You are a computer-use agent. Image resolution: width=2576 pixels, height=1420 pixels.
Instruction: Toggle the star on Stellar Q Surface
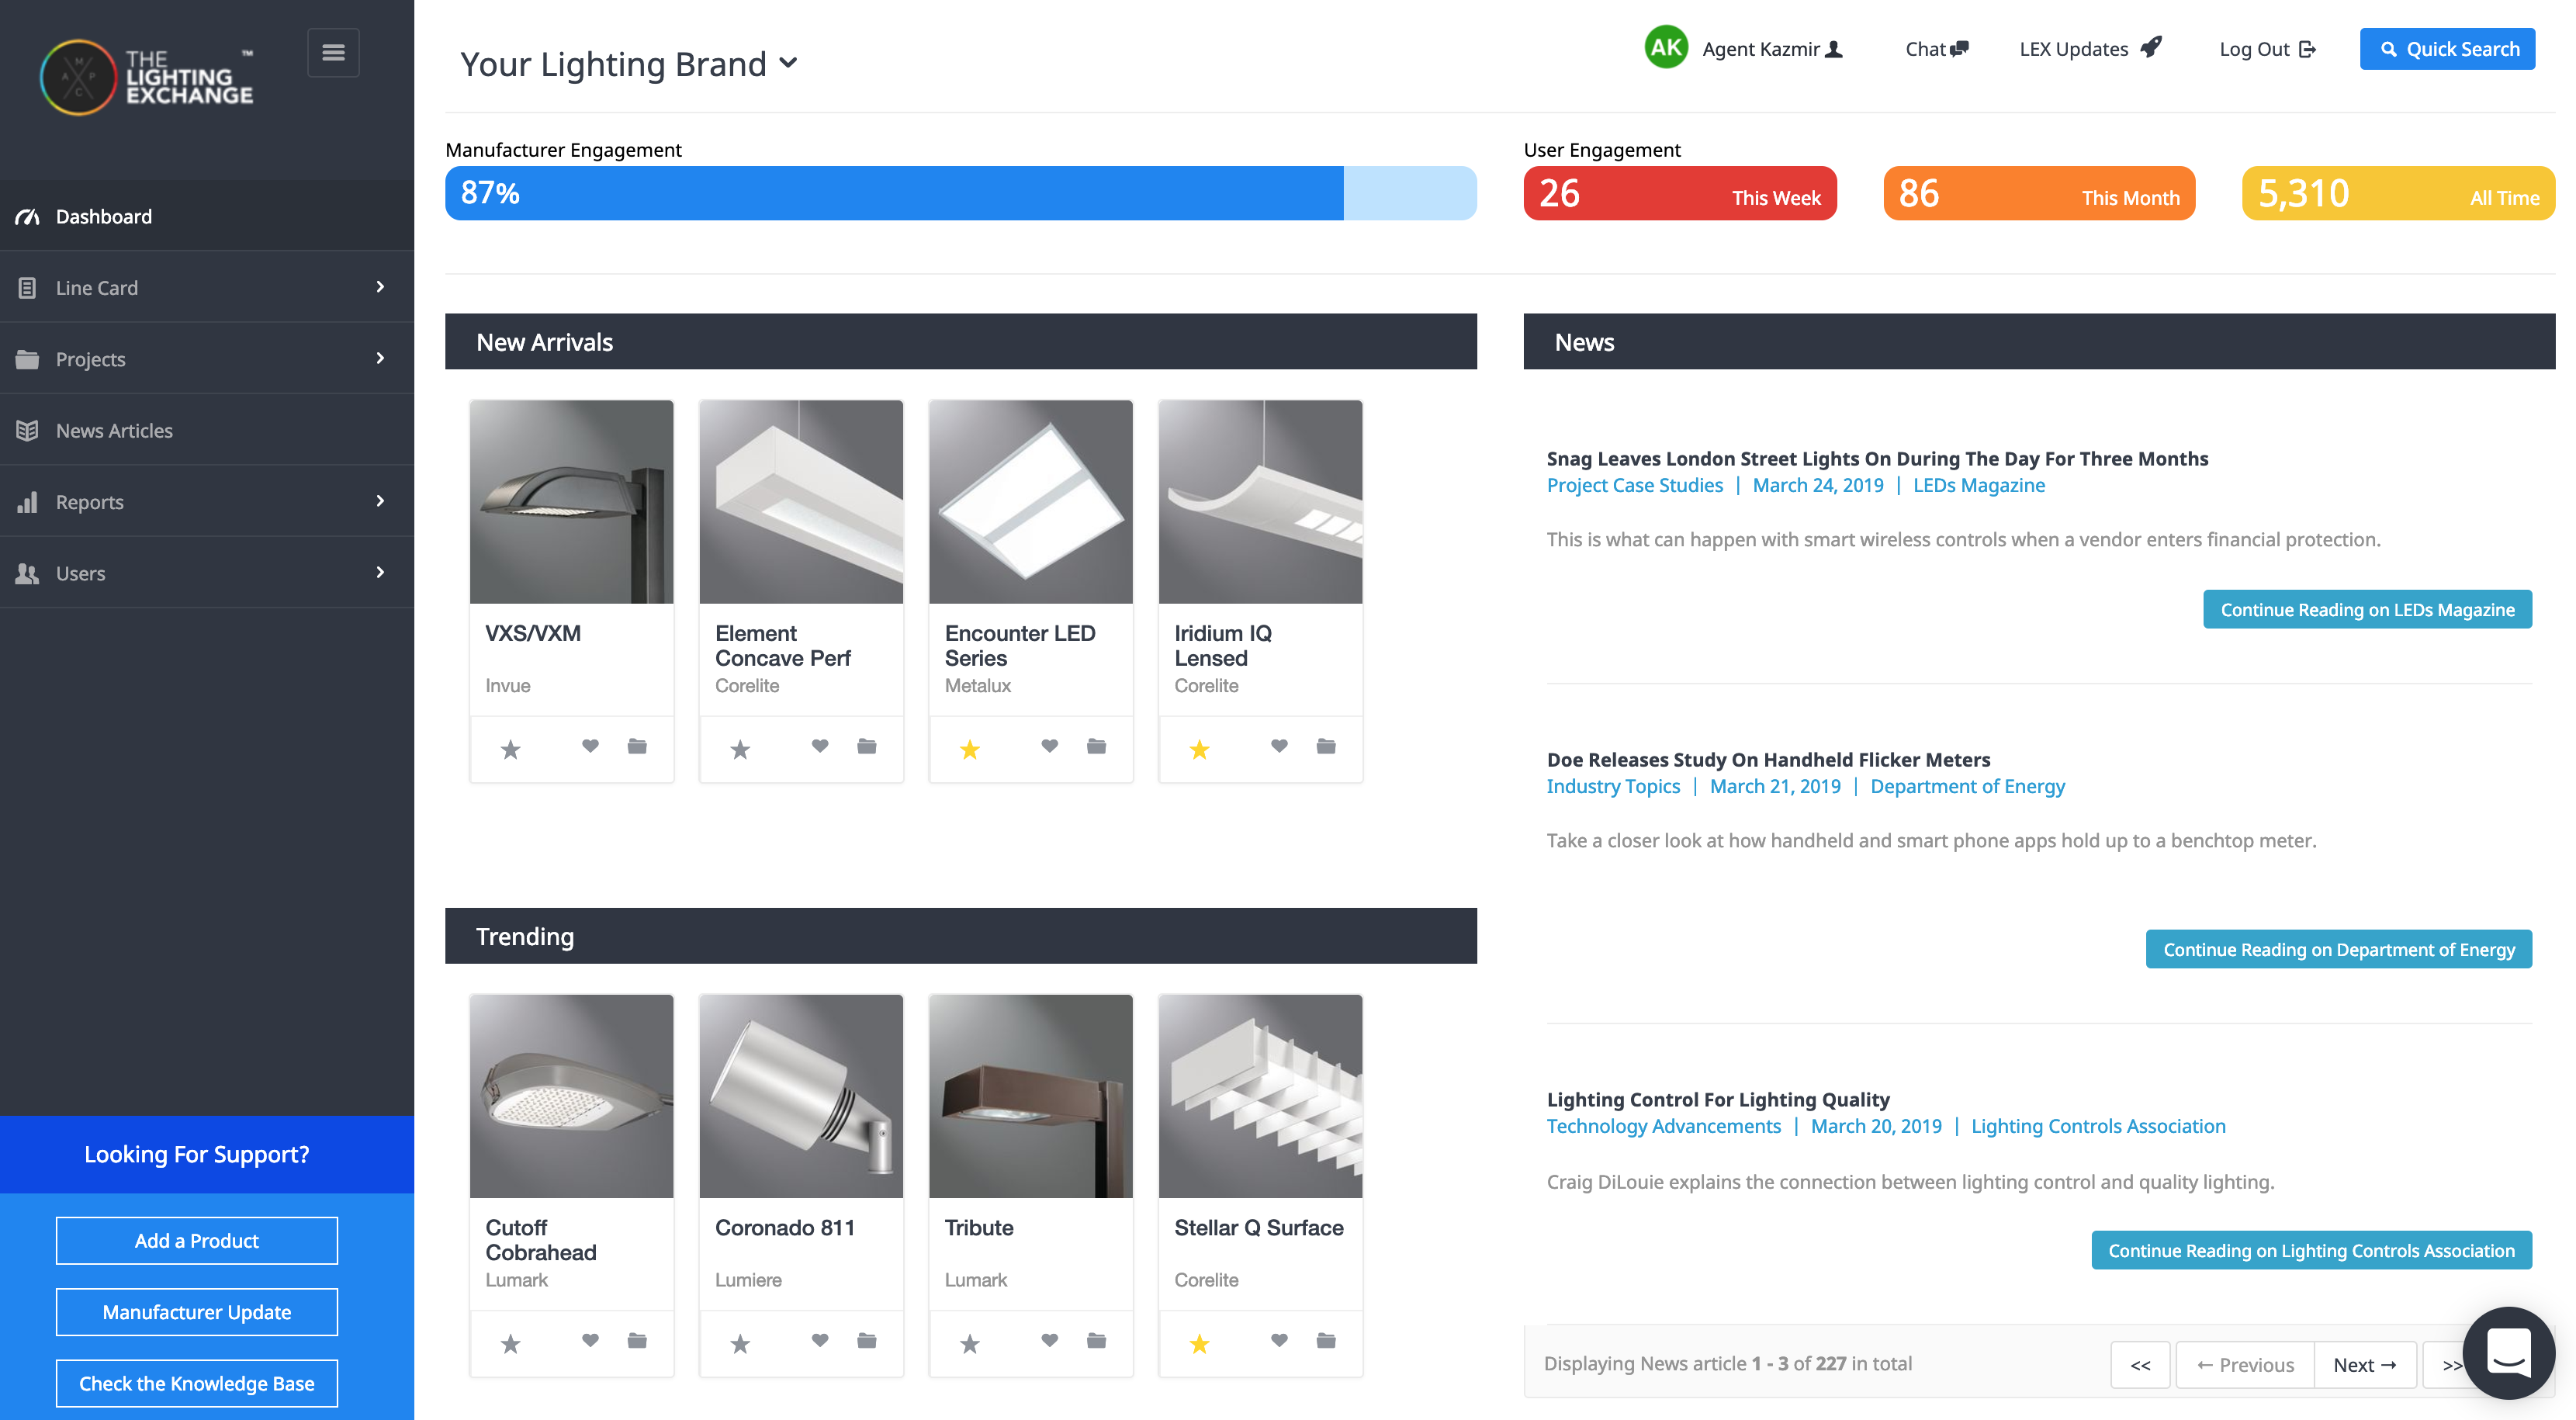pos(1199,1343)
